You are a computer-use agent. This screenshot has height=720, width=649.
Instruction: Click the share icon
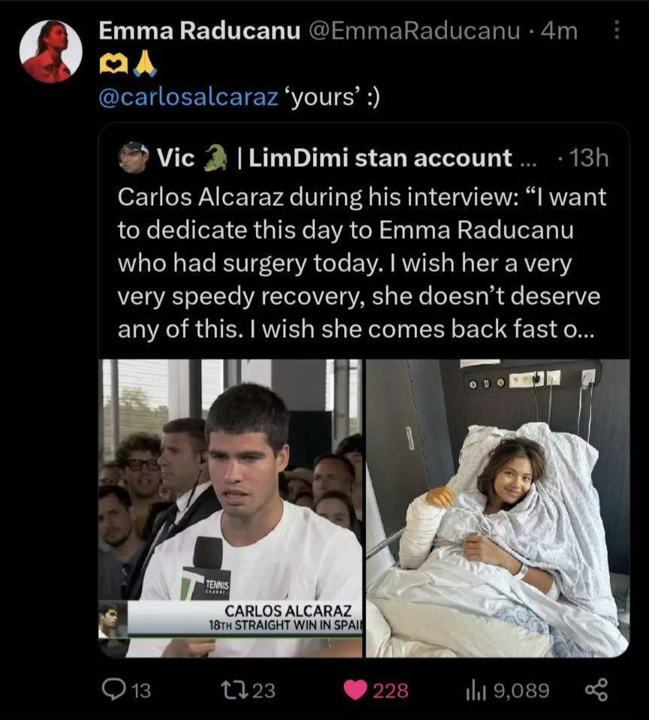pyautogui.click(x=596, y=690)
